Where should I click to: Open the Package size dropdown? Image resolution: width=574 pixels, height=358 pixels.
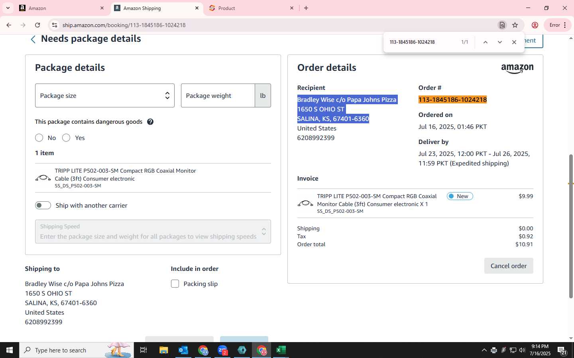(x=105, y=95)
